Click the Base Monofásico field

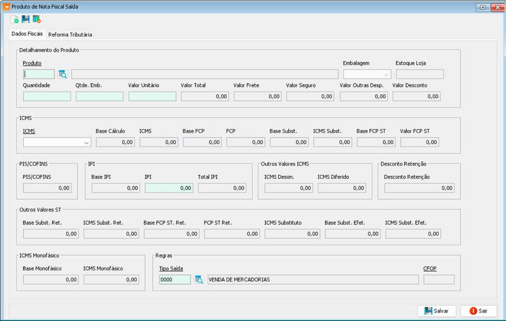51,279
